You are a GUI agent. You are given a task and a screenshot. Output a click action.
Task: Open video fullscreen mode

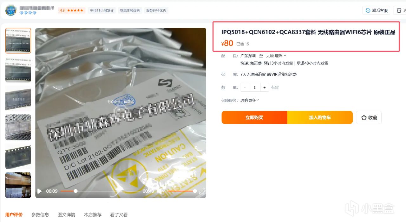(202, 191)
